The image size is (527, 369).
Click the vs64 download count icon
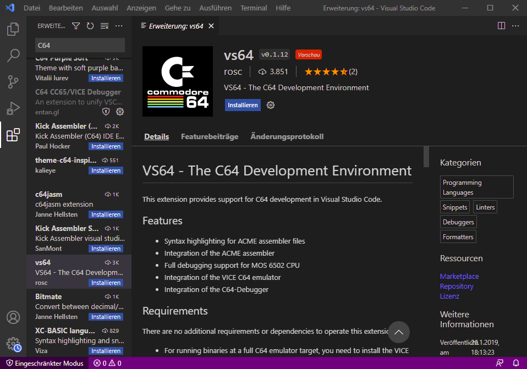click(x=262, y=71)
